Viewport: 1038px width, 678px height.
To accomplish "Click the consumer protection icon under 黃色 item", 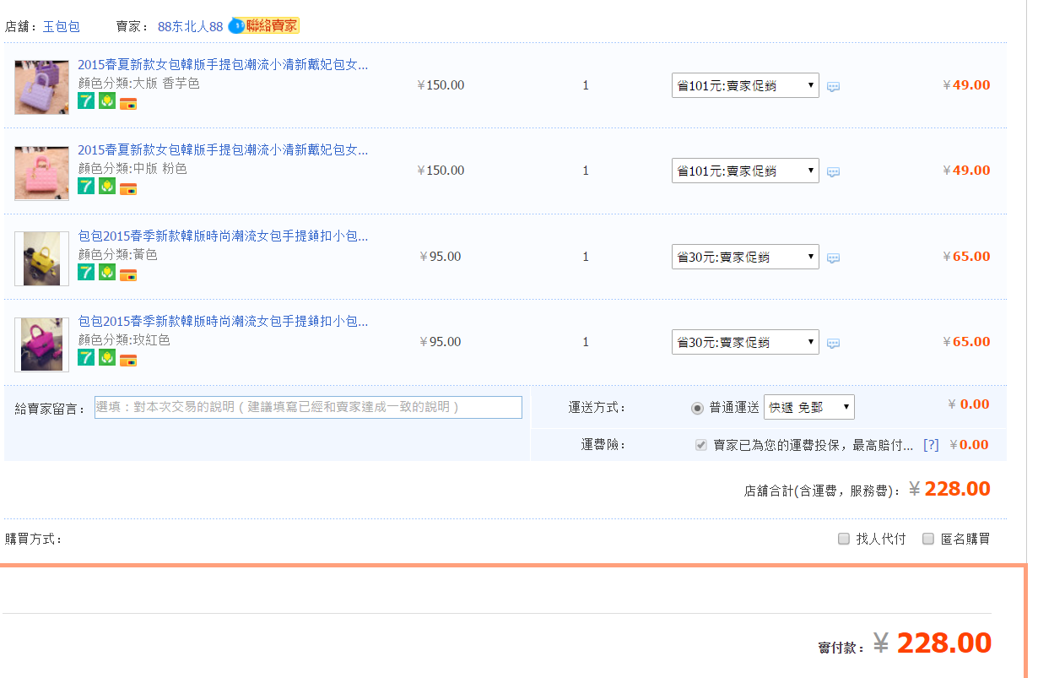I will pos(107,272).
